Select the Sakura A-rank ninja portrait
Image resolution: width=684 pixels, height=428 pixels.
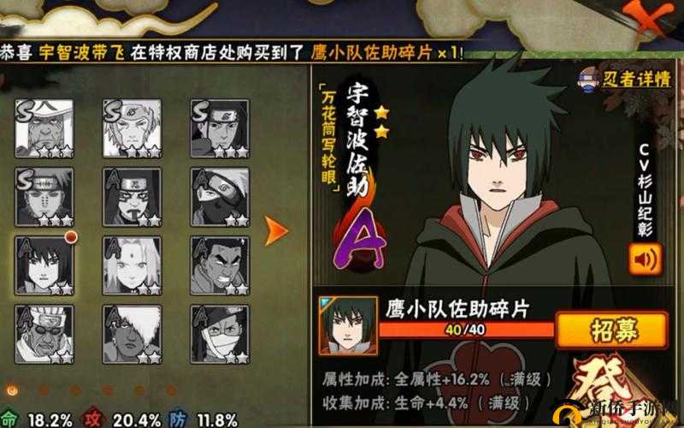[x=133, y=266]
